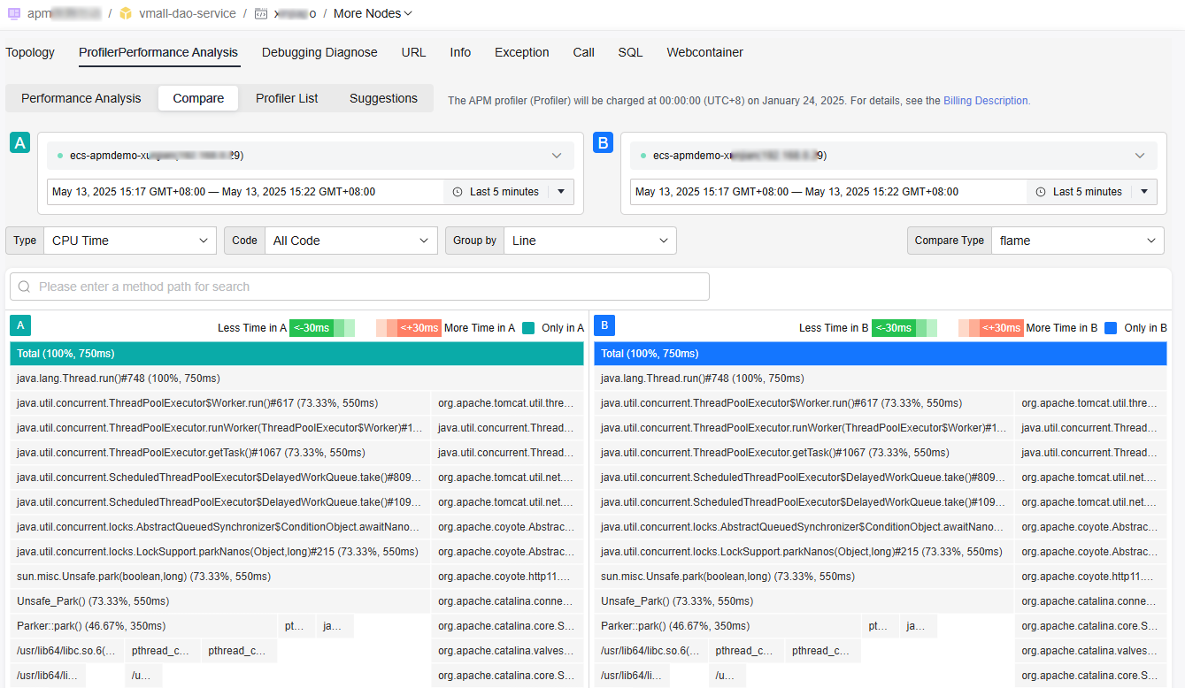
Task: Open the Group by Line dropdown
Action: (590, 241)
